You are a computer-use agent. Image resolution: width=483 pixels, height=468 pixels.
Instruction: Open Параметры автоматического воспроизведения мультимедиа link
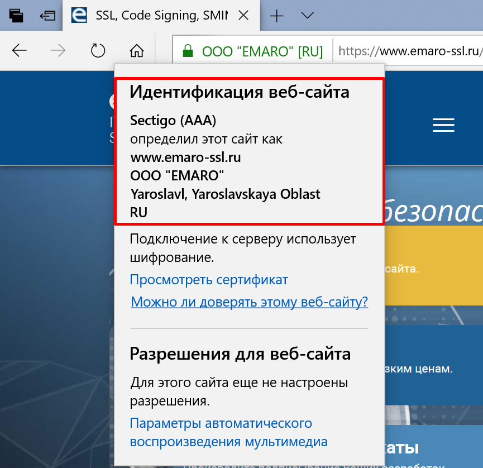(228, 433)
